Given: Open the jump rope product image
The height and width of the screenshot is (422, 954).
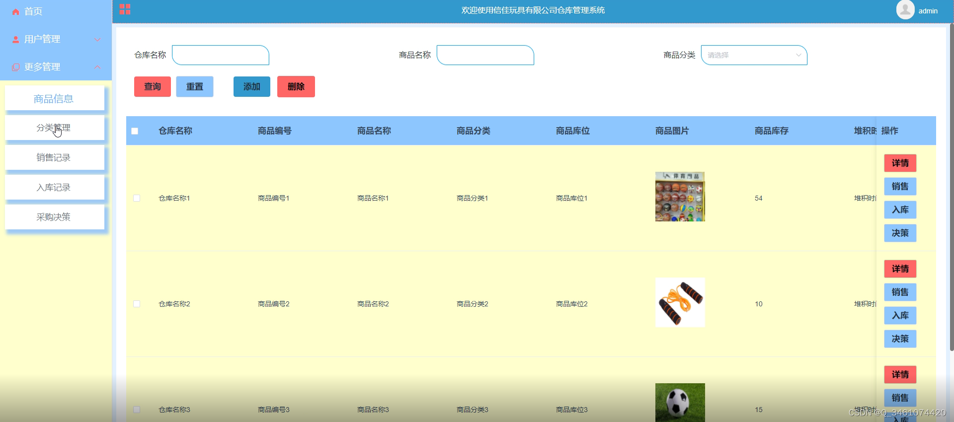Looking at the screenshot, I should click(680, 302).
